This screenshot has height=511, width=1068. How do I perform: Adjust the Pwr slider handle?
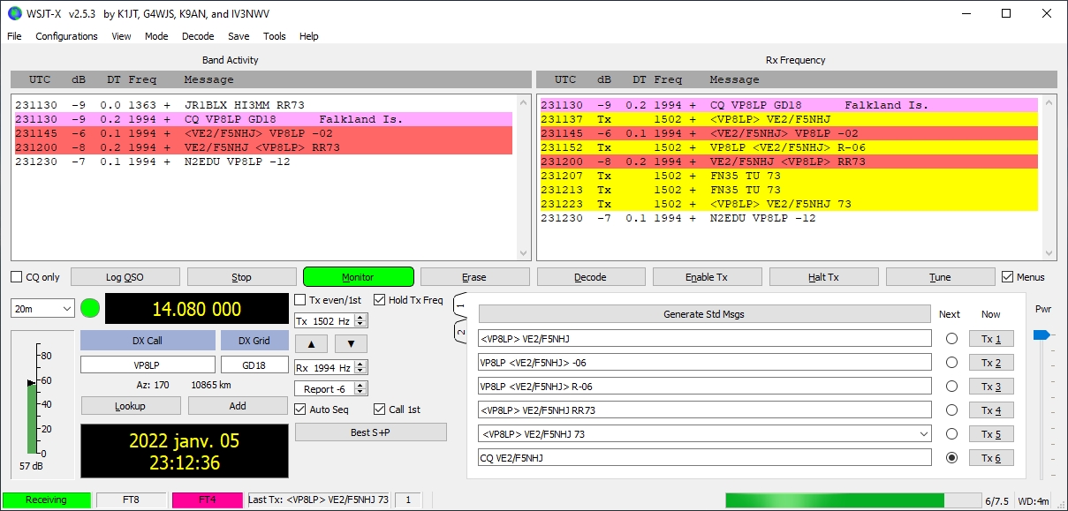(x=1042, y=334)
